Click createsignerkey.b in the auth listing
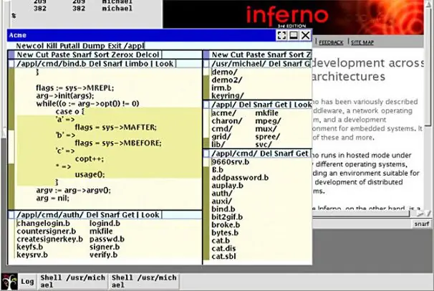 (x=50, y=239)
